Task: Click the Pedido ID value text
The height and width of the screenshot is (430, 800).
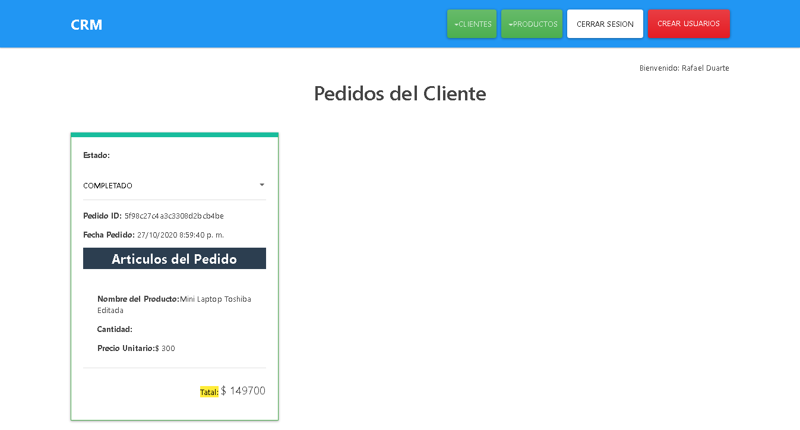Action: (173, 216)
